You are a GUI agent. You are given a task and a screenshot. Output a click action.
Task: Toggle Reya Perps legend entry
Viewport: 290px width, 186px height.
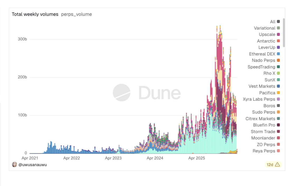pos(264,151)
